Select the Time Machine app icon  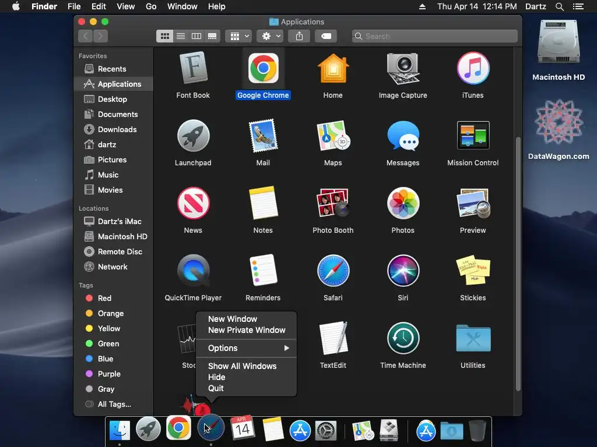point(403,338)
